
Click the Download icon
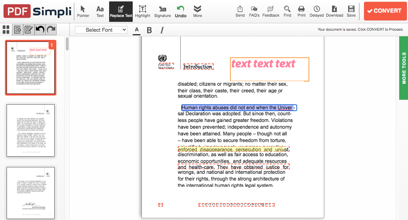(x=334, y=11)
